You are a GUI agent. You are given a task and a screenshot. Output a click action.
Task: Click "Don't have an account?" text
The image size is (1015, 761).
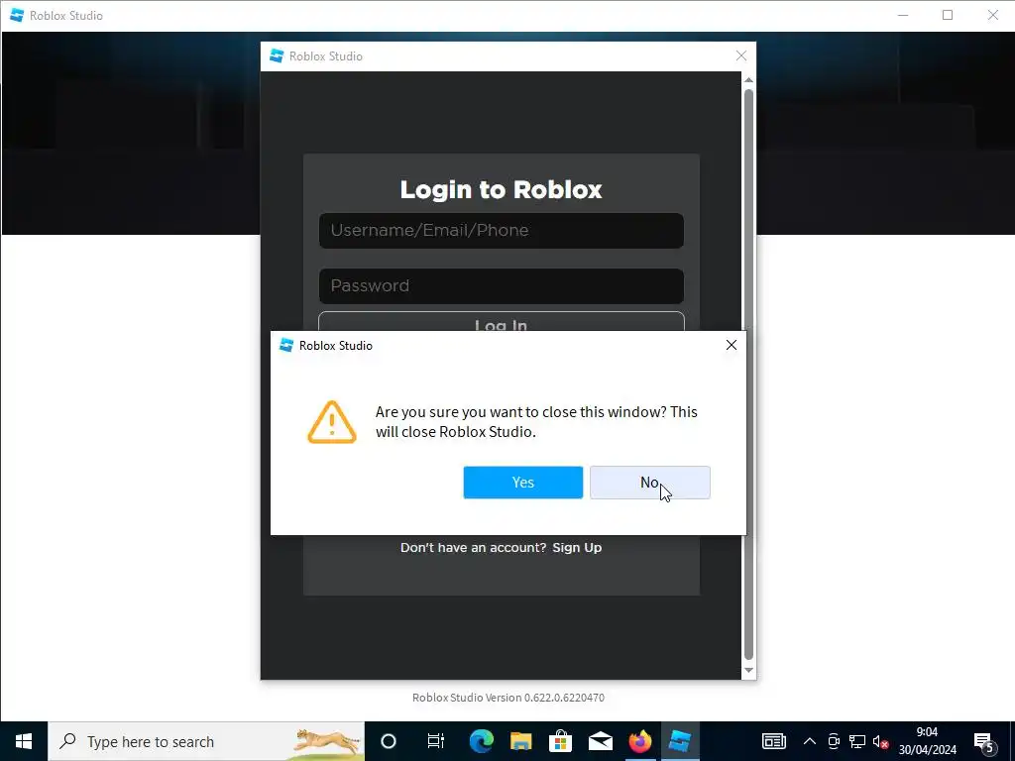point(473,547)
